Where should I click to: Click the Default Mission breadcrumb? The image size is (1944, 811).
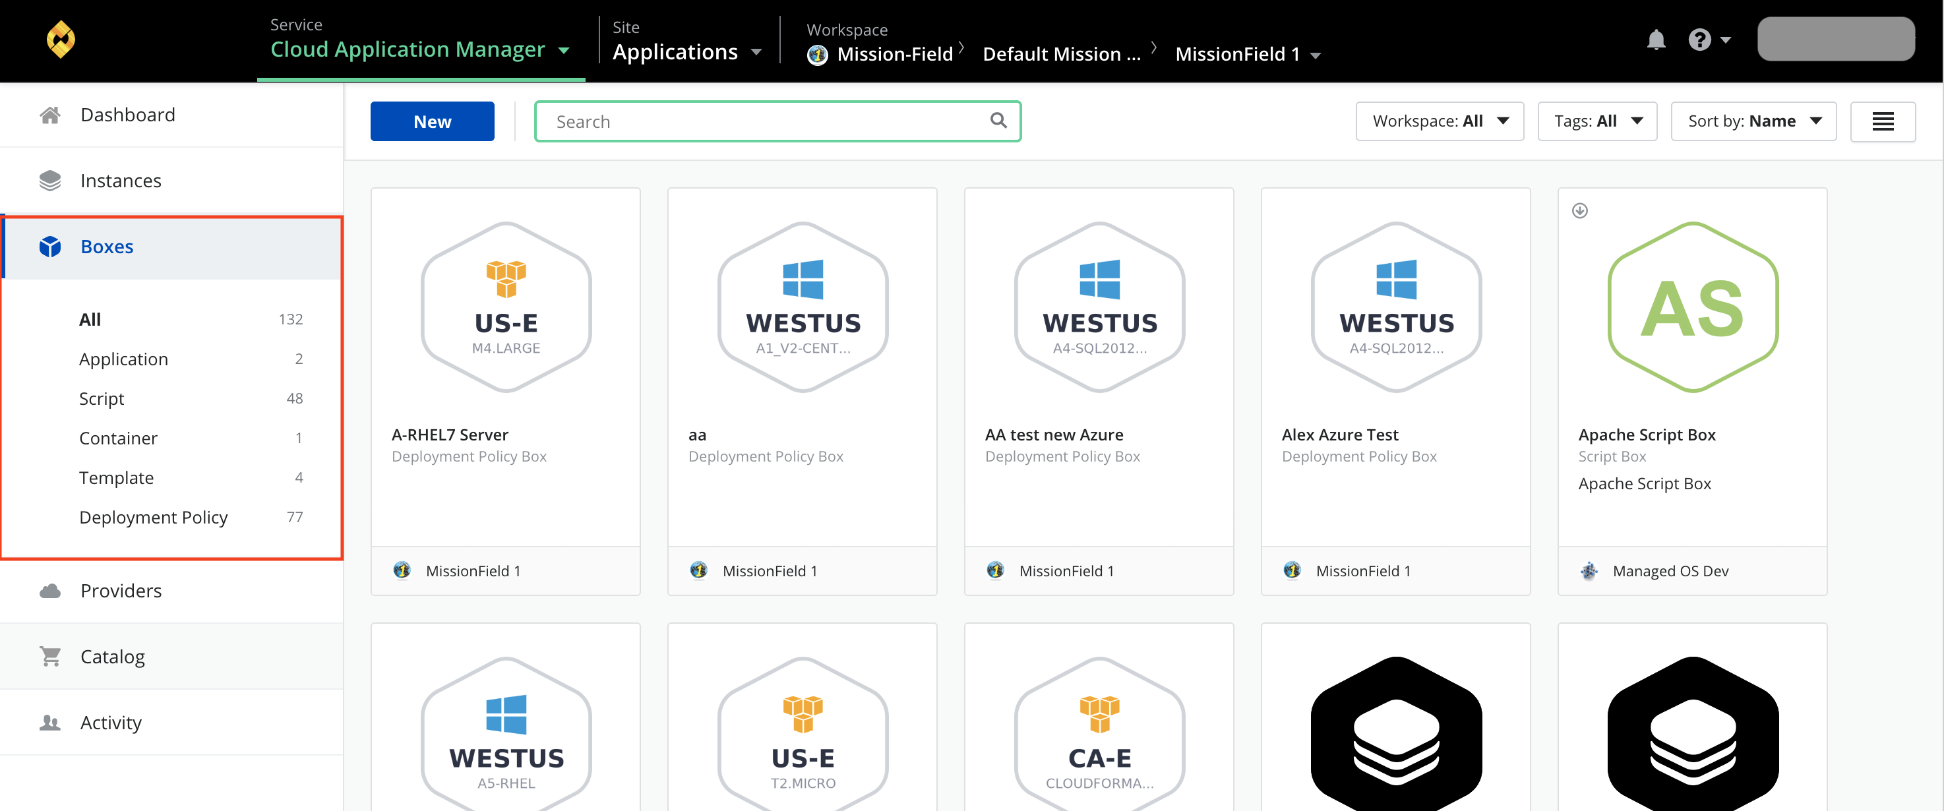point(1062,54)
